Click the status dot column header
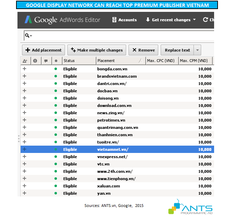Image resolution: width=241 pixels, height=216 pixels. [x=56, y=61]
